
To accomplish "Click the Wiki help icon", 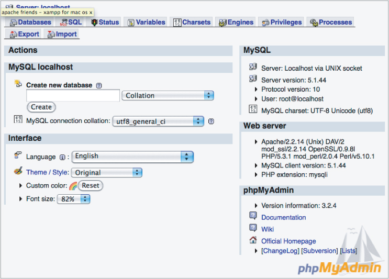I will pyautogui.click(x=253, y=227).
